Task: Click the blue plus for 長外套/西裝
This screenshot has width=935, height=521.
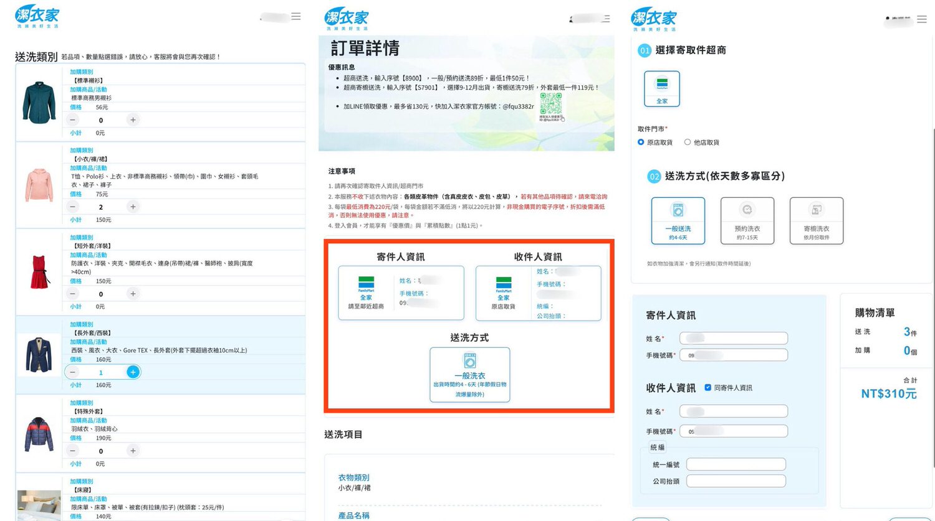Action: pos(133,372)
